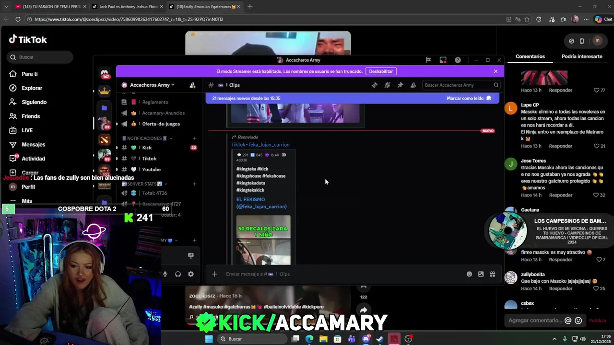Show hidden system tray icons chevron
Screen dimensions: 614x345
tap(555, 339)
